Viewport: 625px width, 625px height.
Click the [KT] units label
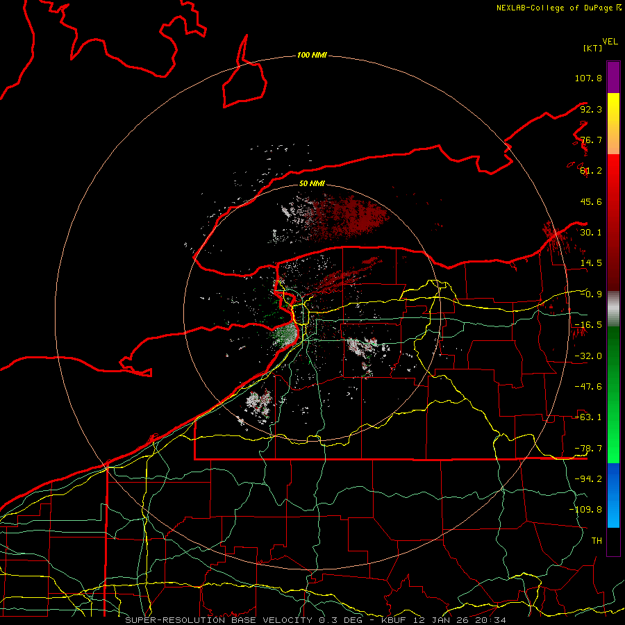(593, 48)
